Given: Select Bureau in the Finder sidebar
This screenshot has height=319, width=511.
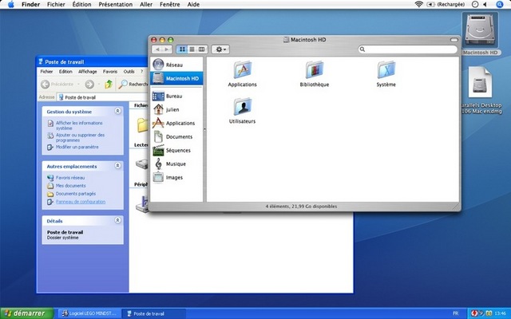Looking at the screenshot, I should (x=176, y=96).
